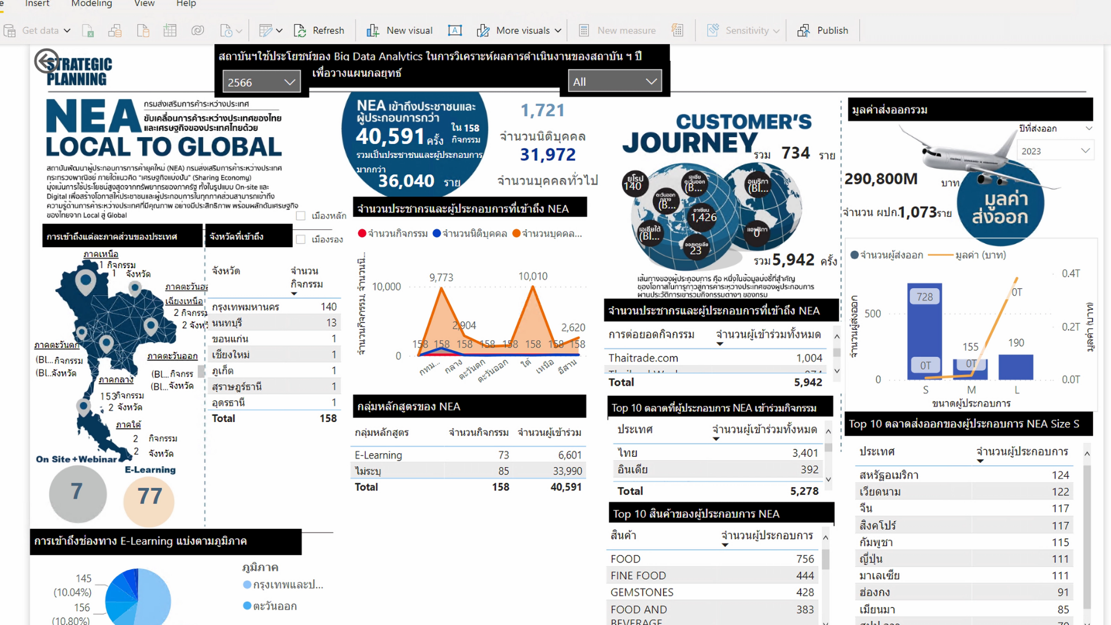Click the Quick measure icon
Screen dimensions: 1111x625
pos(678,31)
